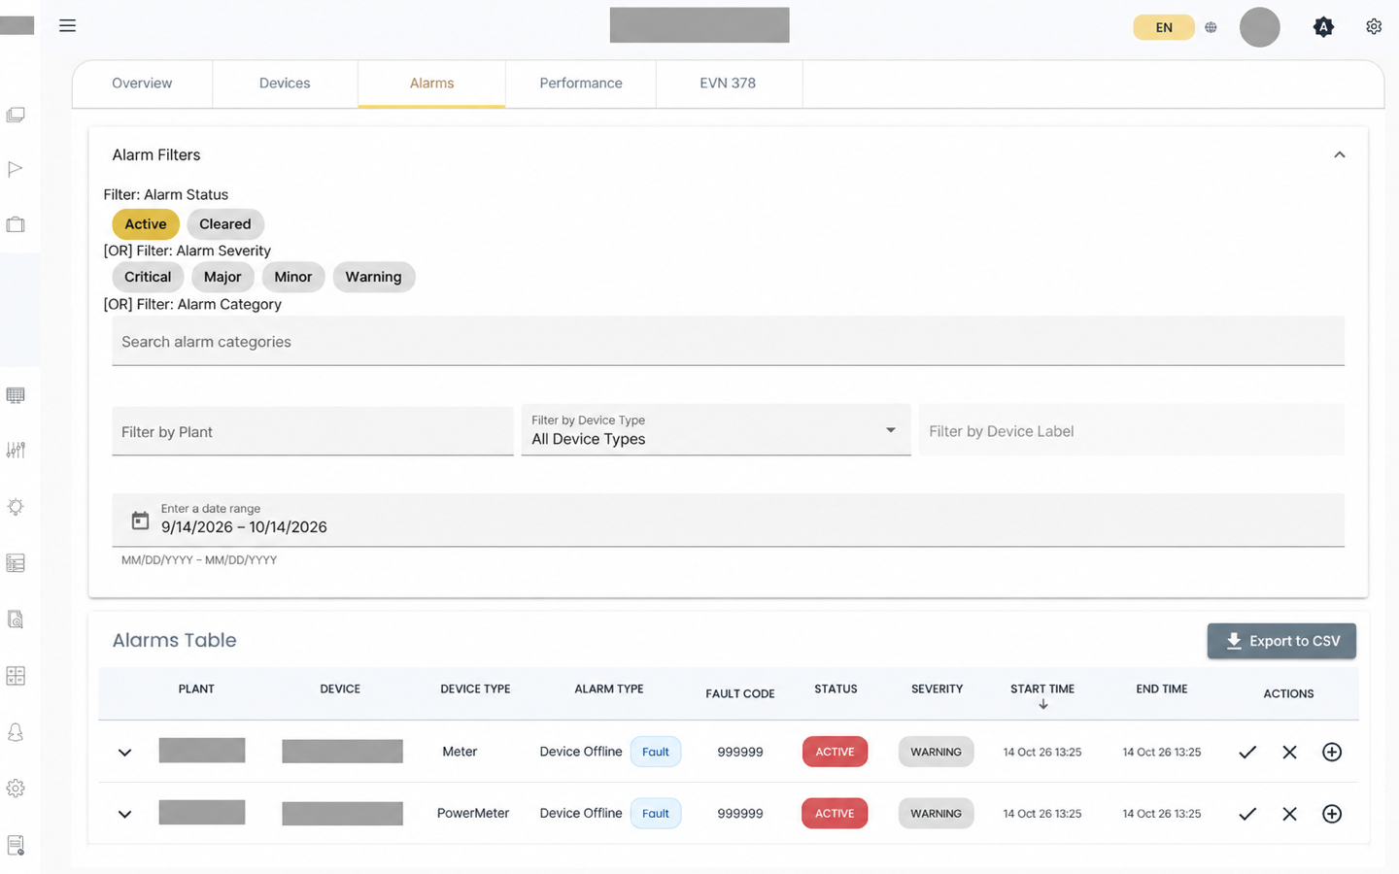Viewport: 1399px width, 874px height.
Task: Open the EN language selector
Action: (1164, 27)
